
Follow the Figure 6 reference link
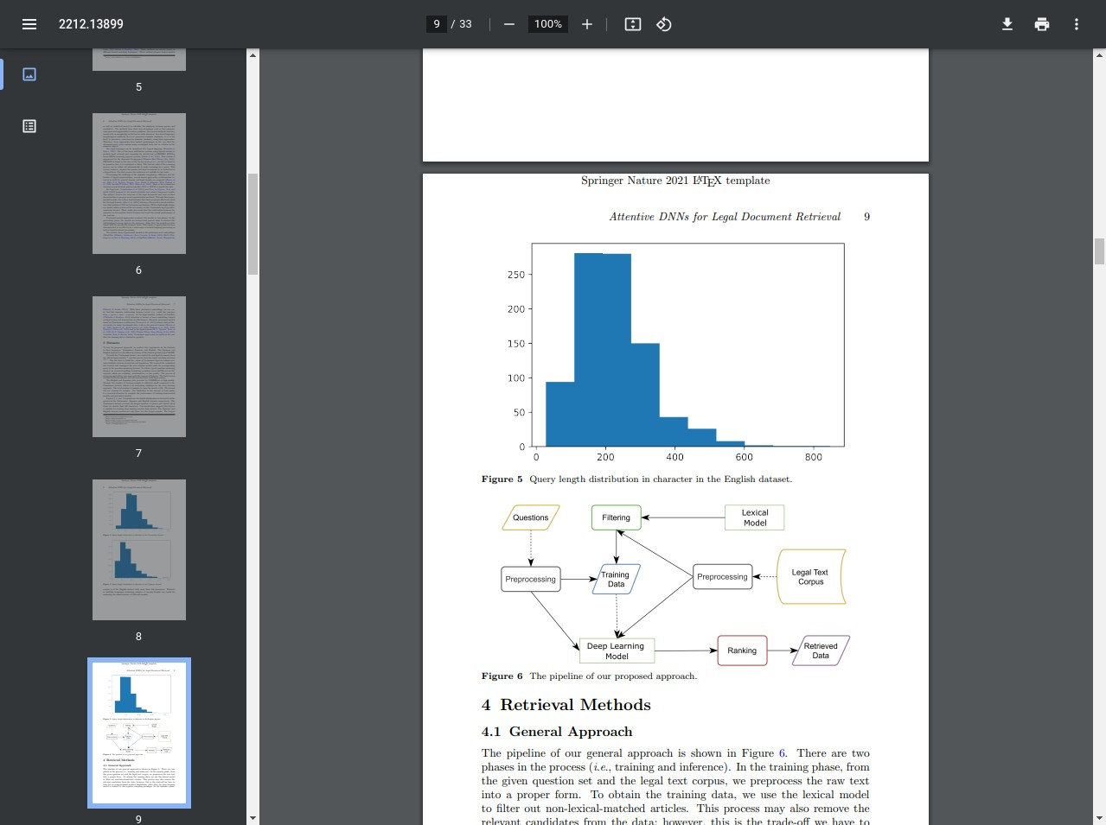783,753
